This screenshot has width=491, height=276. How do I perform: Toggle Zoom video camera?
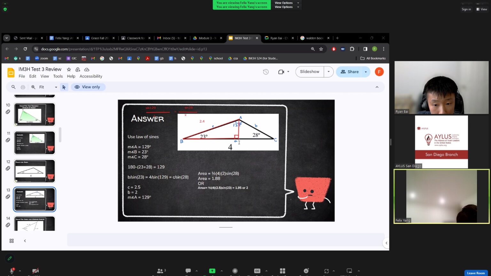tap(35, 271)
